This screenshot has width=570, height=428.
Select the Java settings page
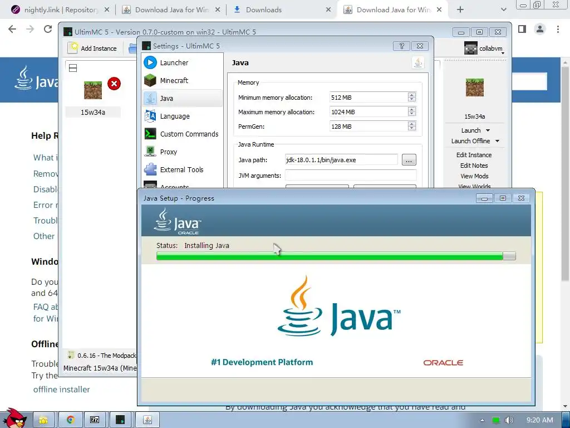pyautogui.click(x=182, y=98)
